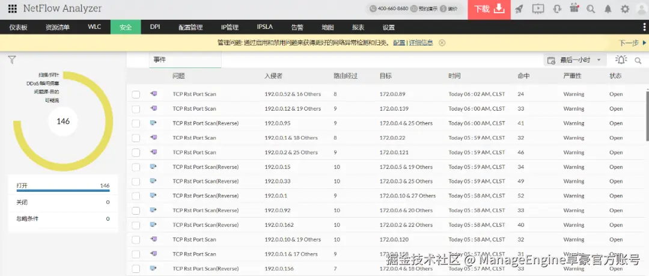Screen dimensions: 649x276
Task: Select the 事件 events tab
Action: tap(185, 60)
